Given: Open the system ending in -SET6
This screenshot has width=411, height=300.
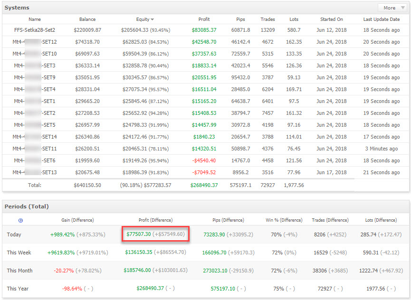Looking at the screenshot, I should pos(35,160).
